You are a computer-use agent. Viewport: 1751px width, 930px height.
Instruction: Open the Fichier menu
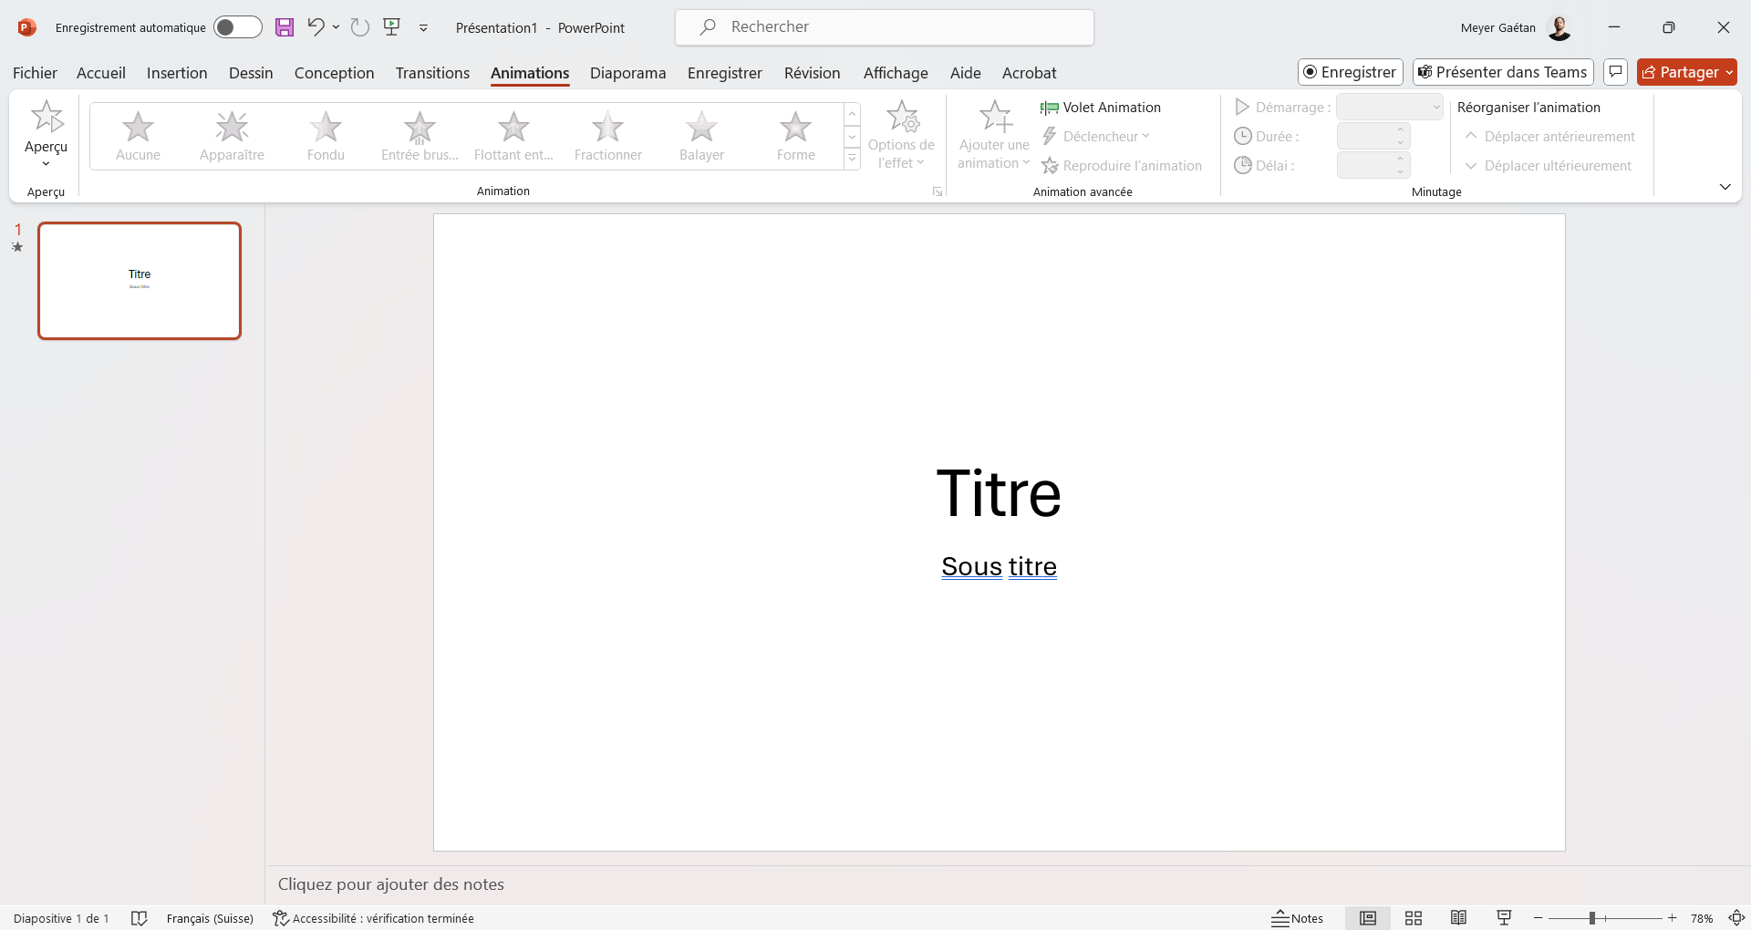(x=35, y=73)
